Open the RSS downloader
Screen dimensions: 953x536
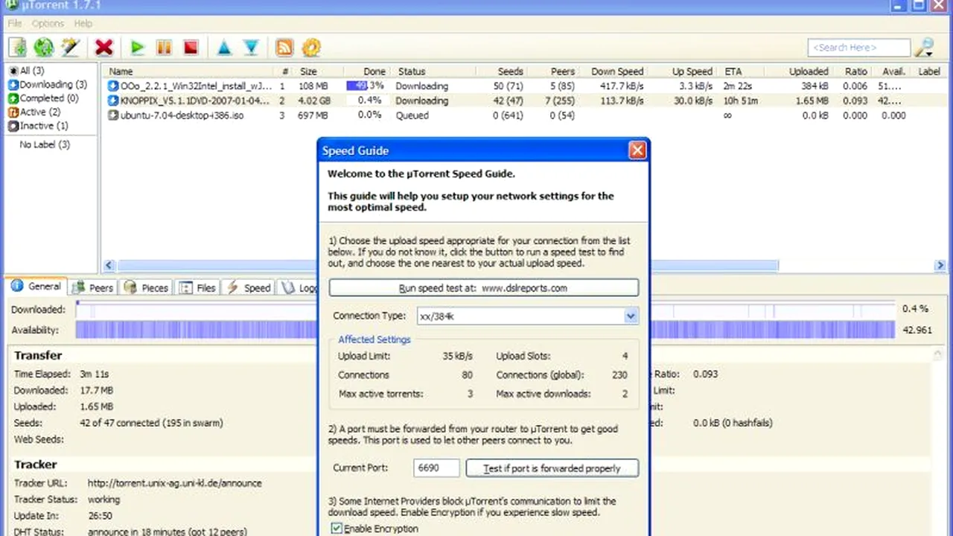pos(284,47)
